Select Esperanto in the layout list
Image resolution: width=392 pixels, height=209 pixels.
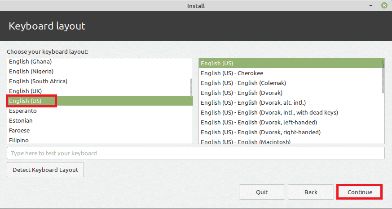23,111
